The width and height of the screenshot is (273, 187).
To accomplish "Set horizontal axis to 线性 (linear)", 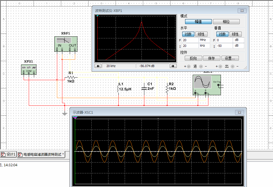I will 201,34.
